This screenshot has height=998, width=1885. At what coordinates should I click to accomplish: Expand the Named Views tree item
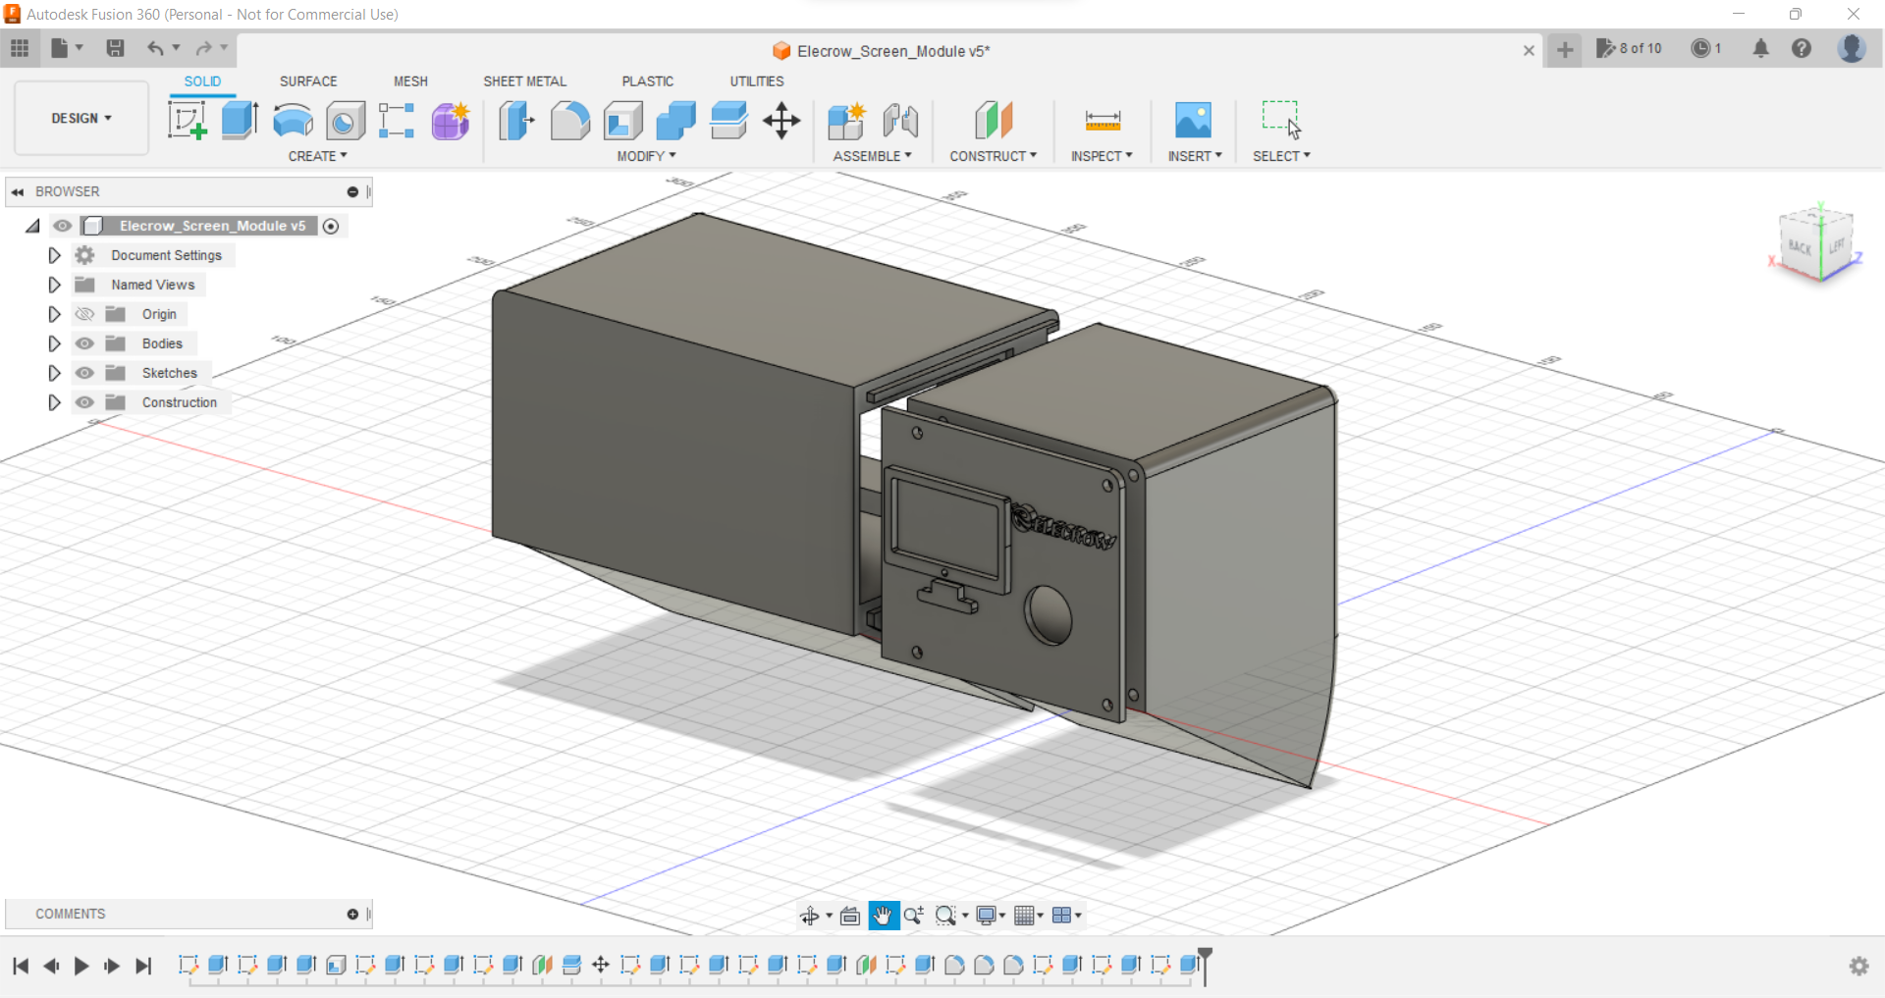pos(54,285)
